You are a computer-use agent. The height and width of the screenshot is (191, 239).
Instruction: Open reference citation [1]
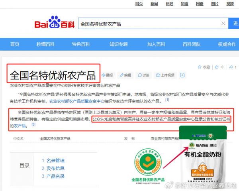click(x=167, y=100)
